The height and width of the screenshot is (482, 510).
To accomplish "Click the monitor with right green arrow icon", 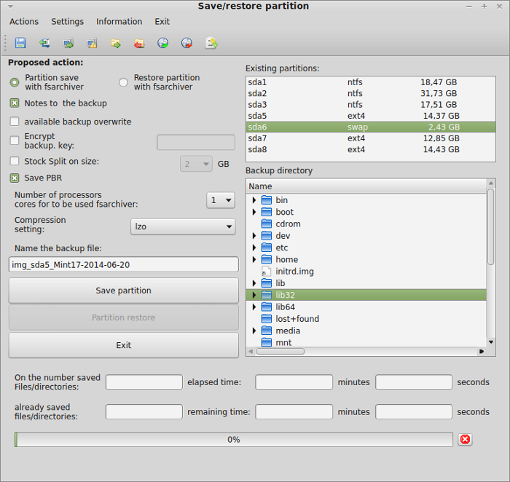I will pos(68,43).
